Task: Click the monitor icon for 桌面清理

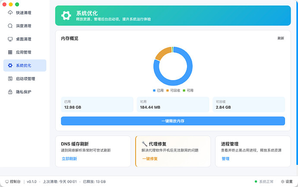Action: (x=10, y=39)
